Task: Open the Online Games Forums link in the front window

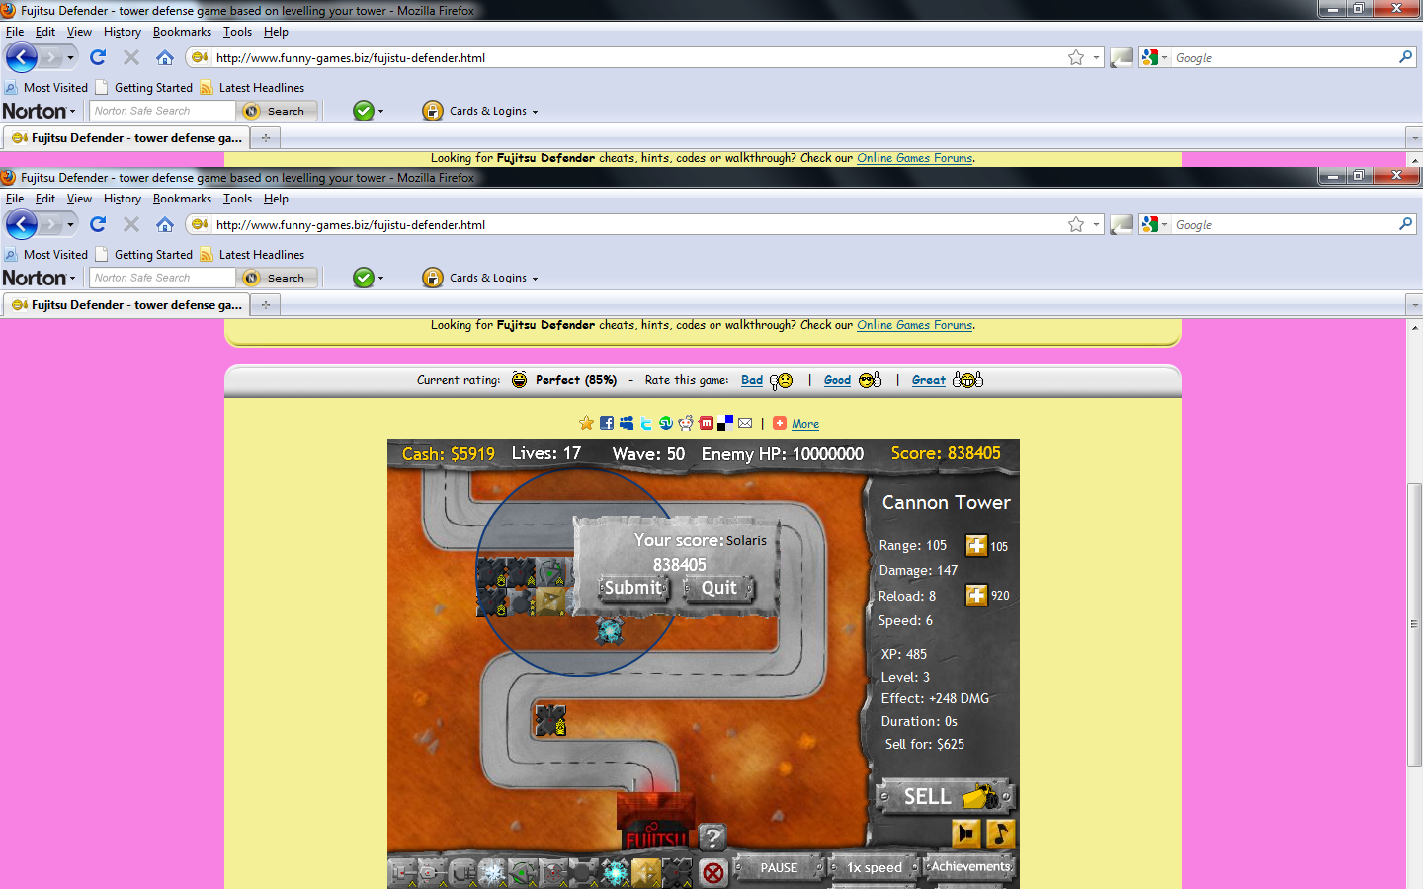Action: (x=915, y=325)
